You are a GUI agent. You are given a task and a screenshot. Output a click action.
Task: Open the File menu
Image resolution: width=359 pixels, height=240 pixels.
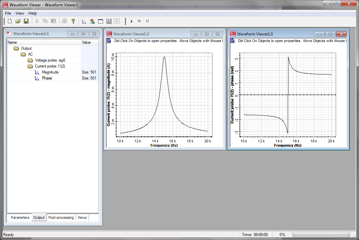tap(8, 13)
